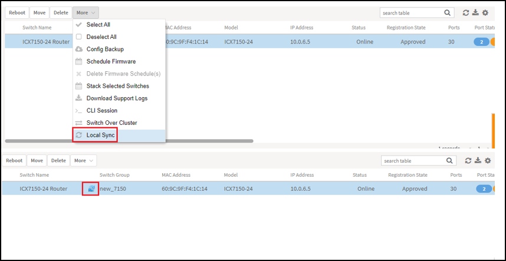Click Move button in upper toolbar

[40, 13]
